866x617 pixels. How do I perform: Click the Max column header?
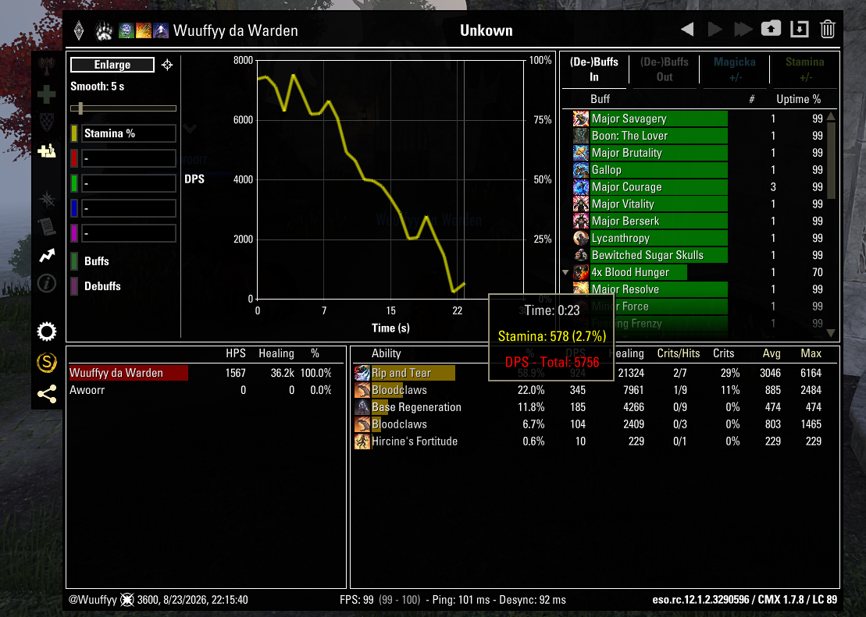811,354
